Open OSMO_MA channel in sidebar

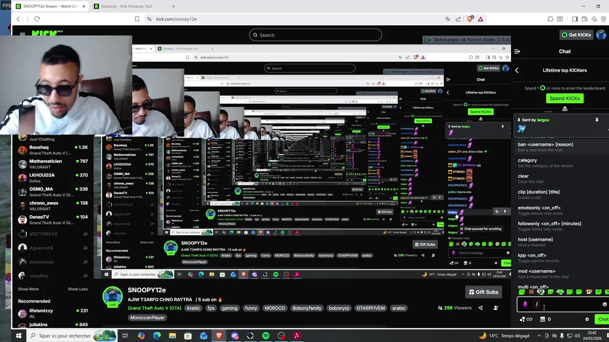52,191
